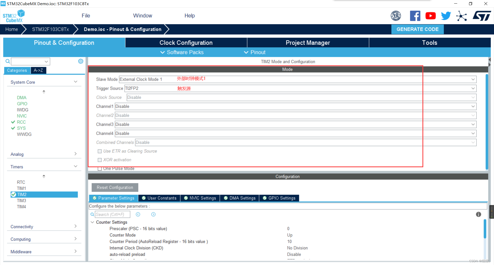Open the Help menu
494x265 pixels.
[x=190, y=16]
